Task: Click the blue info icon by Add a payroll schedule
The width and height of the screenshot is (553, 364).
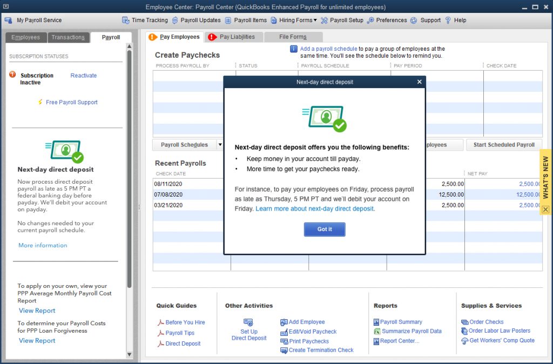Action: (293, 49)
